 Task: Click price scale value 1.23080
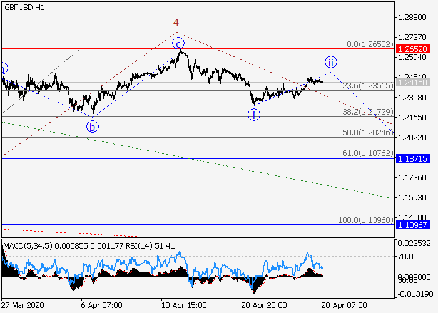(412, 98)
